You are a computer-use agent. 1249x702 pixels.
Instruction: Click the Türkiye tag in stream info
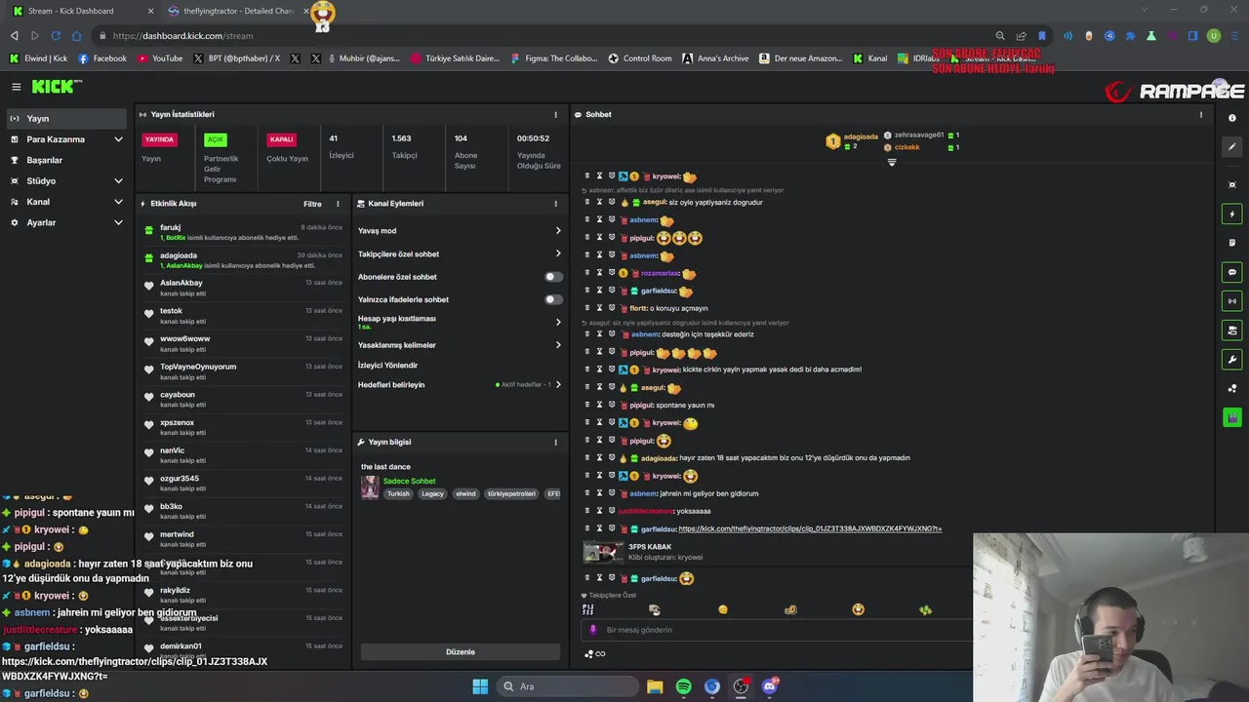(511, 494)
